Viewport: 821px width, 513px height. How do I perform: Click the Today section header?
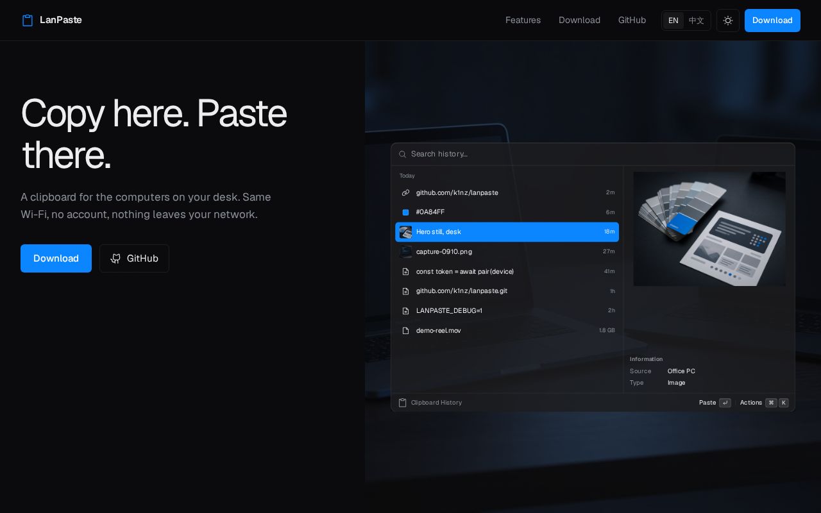(x=407, y=176)
